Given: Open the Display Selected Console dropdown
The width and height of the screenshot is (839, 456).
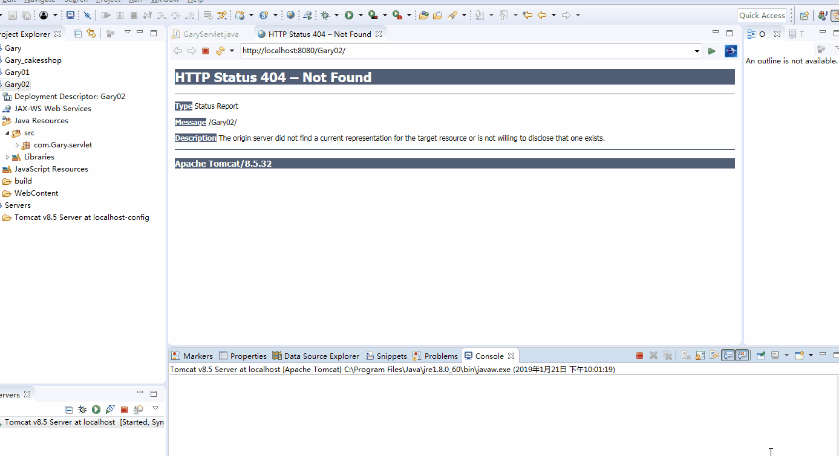Looking at the screenshot, I should [786, 356].
